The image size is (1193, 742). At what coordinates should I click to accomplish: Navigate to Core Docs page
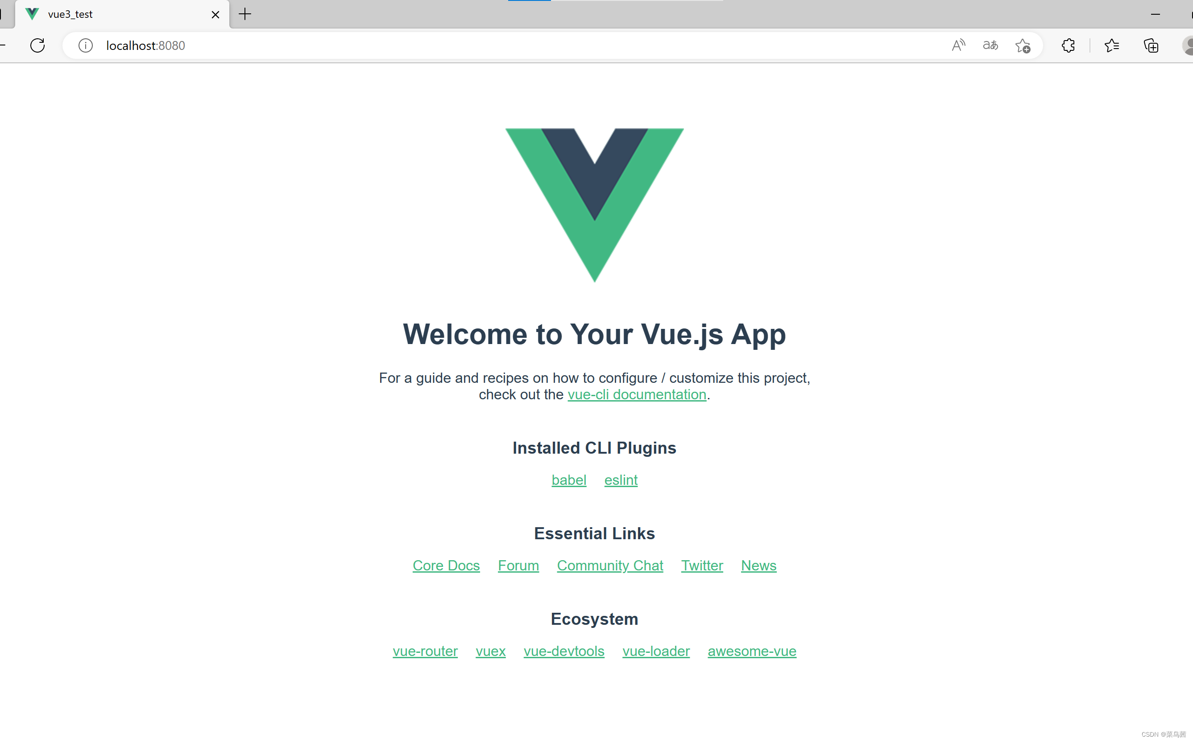point(445,564)
